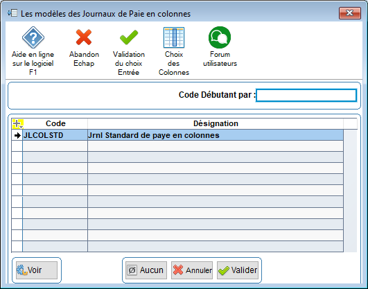368x289 pixels.
Task: Click the red Abandon Echap cross
Action: click(84, 46)
